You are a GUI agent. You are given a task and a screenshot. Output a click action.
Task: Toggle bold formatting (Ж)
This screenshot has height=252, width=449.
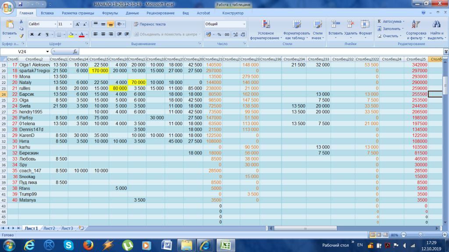click(32, 34)
